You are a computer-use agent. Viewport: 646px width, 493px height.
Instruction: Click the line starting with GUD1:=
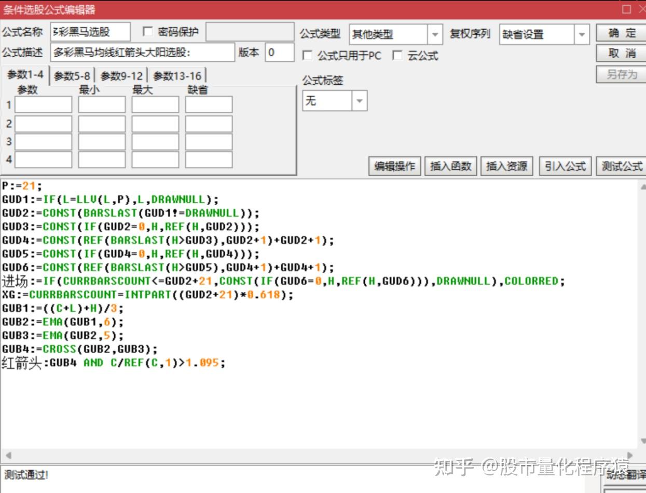tap(111, 199)
